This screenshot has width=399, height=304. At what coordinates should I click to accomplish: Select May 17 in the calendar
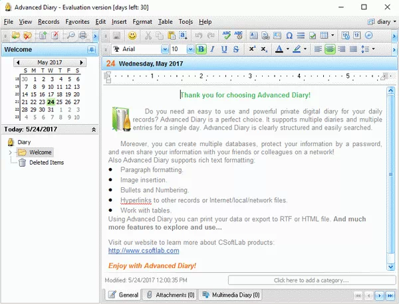pos(51,94)
